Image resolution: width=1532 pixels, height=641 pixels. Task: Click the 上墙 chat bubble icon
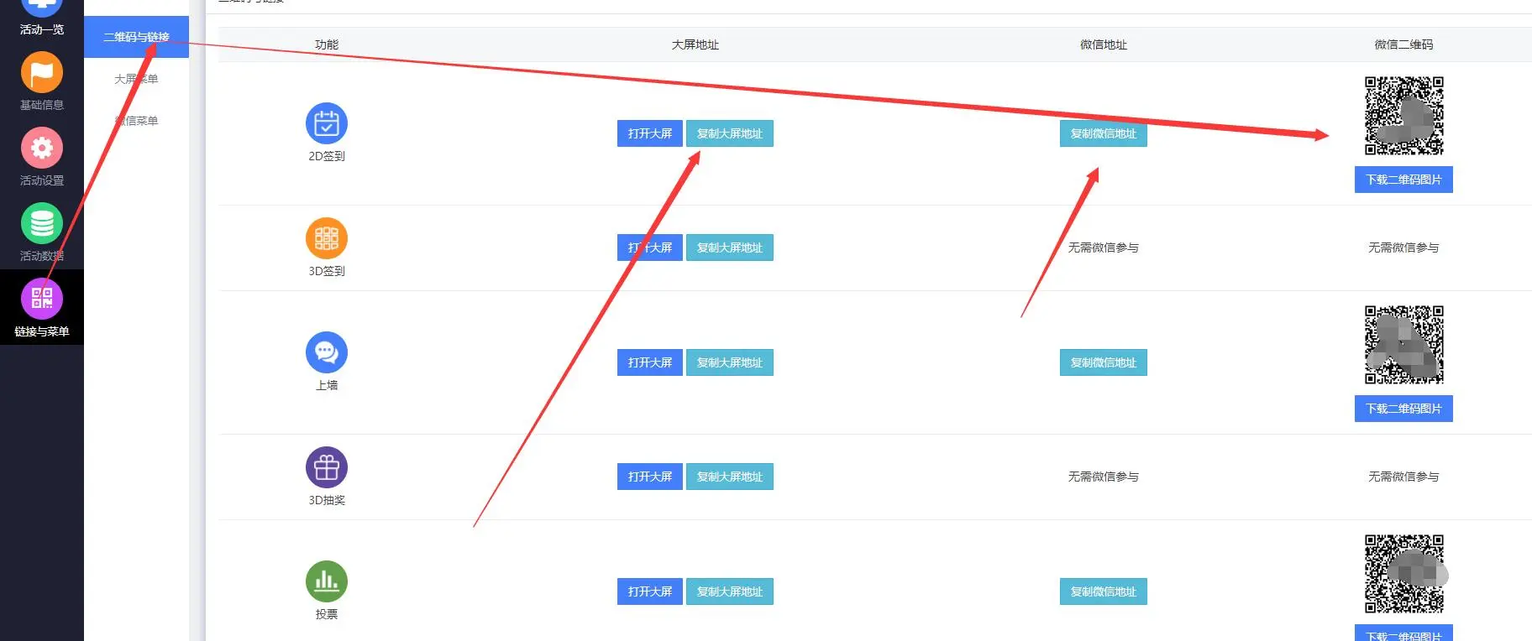pyautogui.click(x=327, y=352)
